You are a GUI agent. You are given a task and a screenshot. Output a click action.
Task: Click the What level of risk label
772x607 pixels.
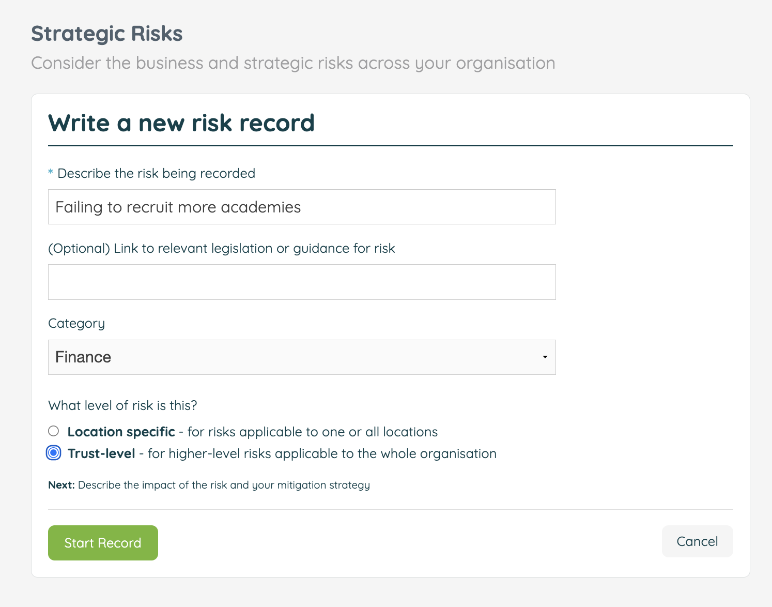tap(122, 405)
